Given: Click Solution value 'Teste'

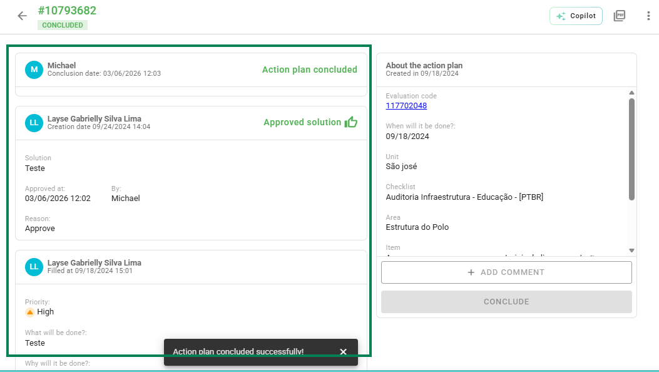Looking at the screenshot, I should (x=35, y=168).
